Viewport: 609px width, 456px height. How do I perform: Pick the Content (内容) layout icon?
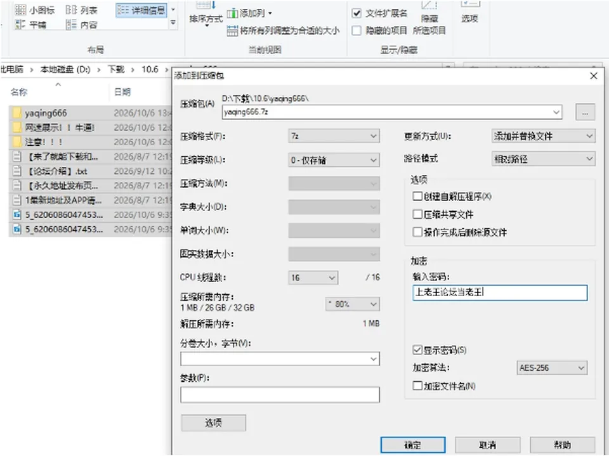[x=71, y=25]
